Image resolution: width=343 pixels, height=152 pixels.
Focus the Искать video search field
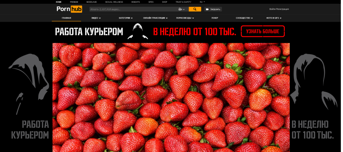pos(133,9)
